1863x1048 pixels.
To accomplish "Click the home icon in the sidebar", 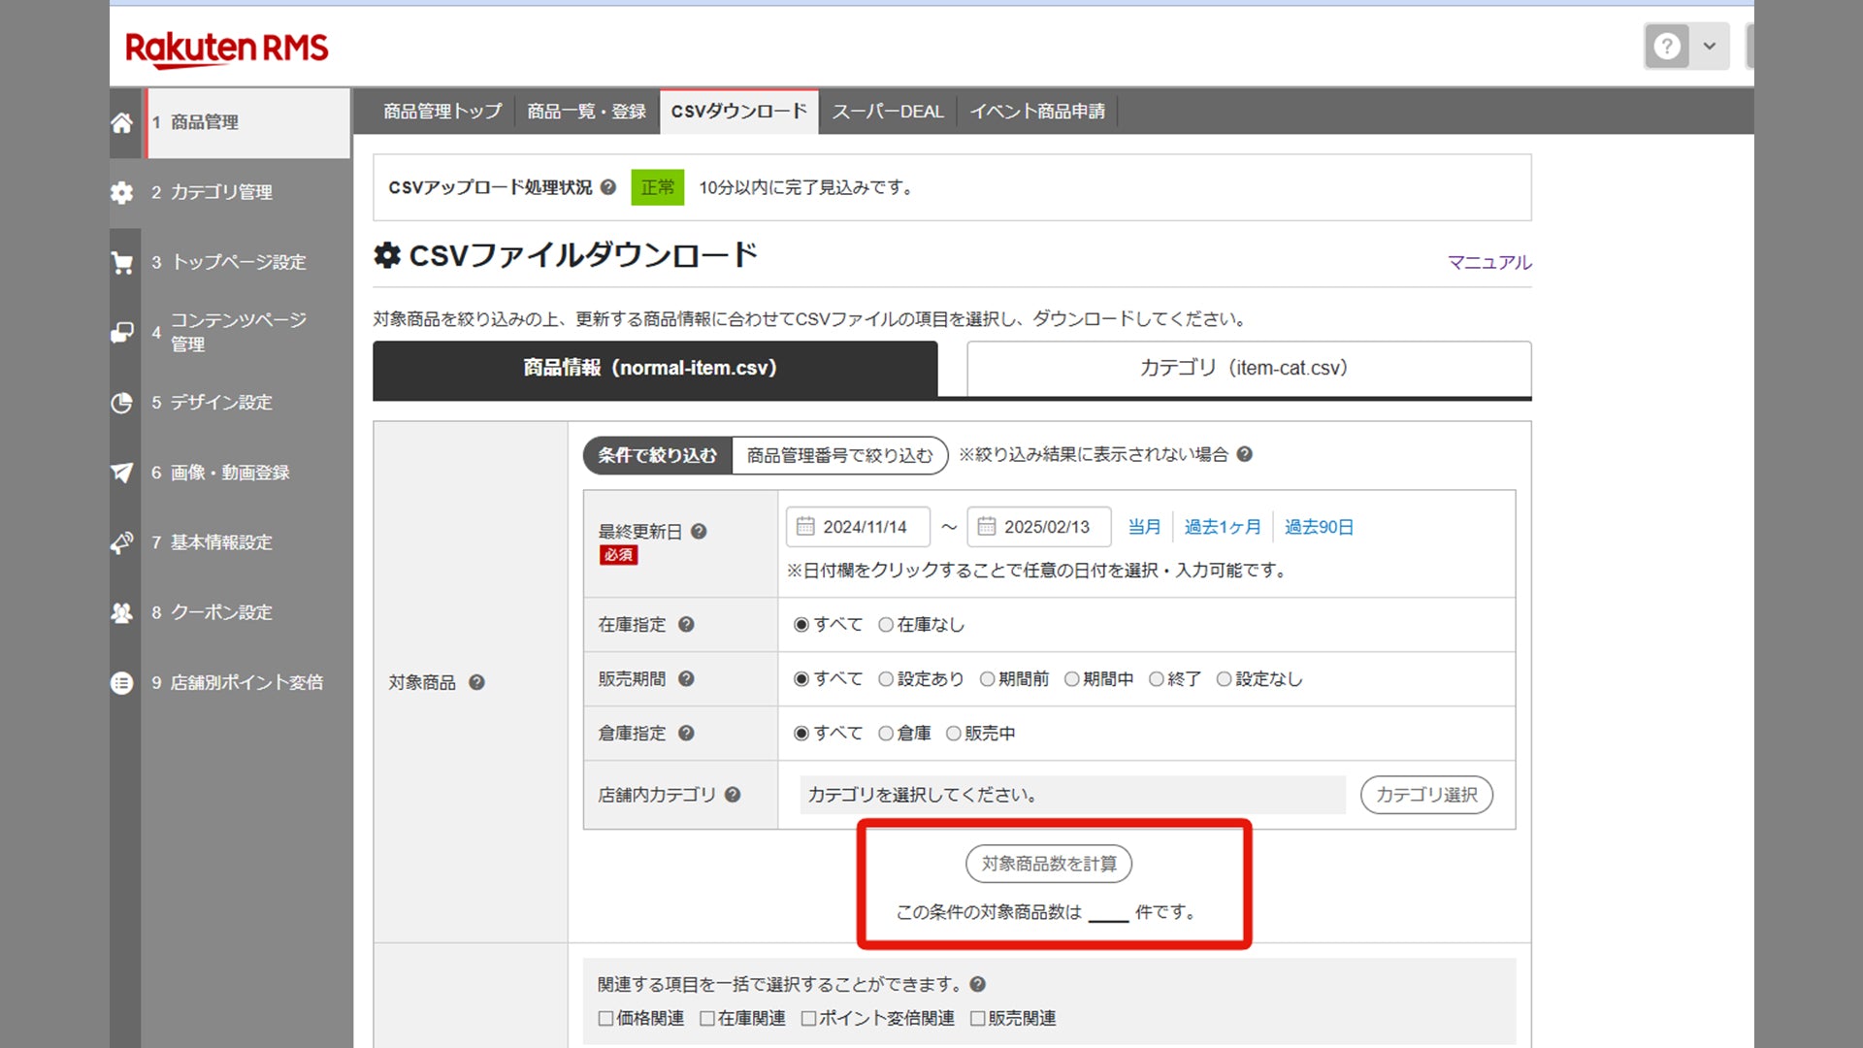I will 121,122.
